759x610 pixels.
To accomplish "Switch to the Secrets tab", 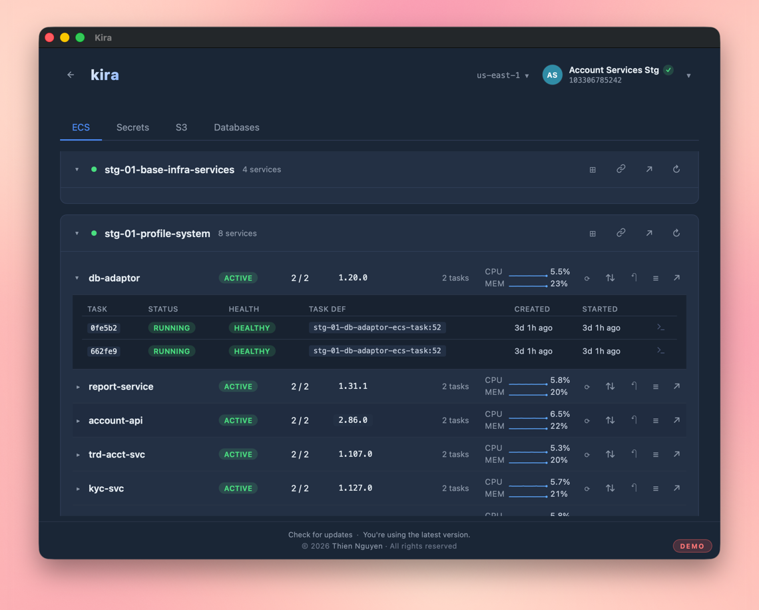I will 132,127.
